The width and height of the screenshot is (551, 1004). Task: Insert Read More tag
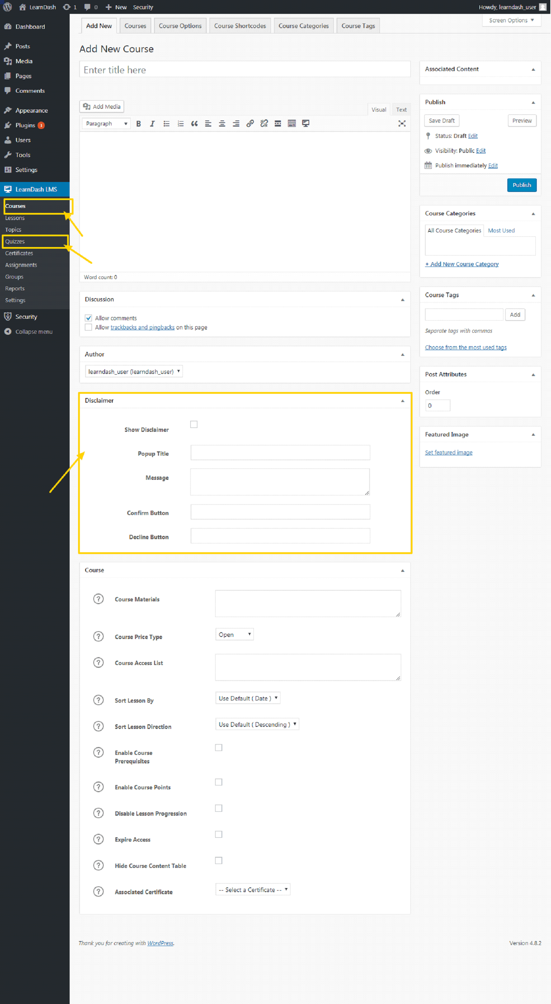click(x=278, y=124)
